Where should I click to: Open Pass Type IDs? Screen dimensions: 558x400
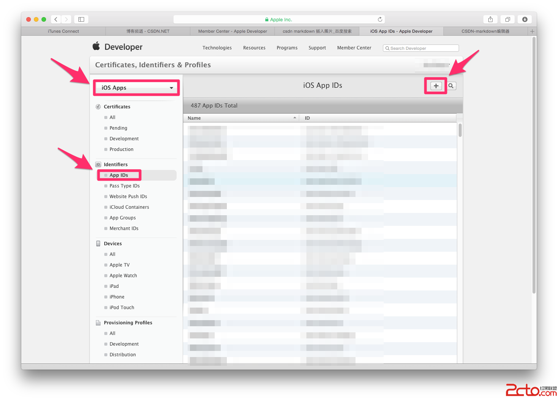[x=124, y=186]
